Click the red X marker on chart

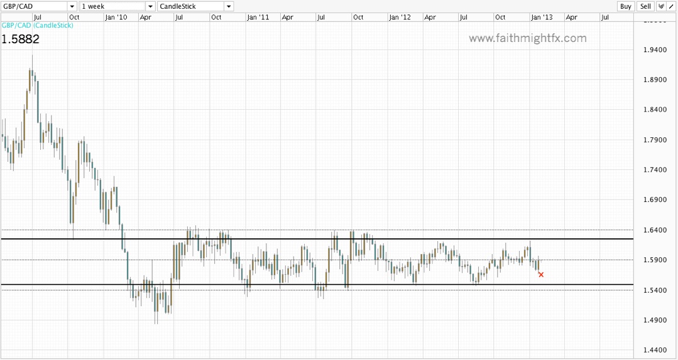pyautogui.click(x=541, y=275)
